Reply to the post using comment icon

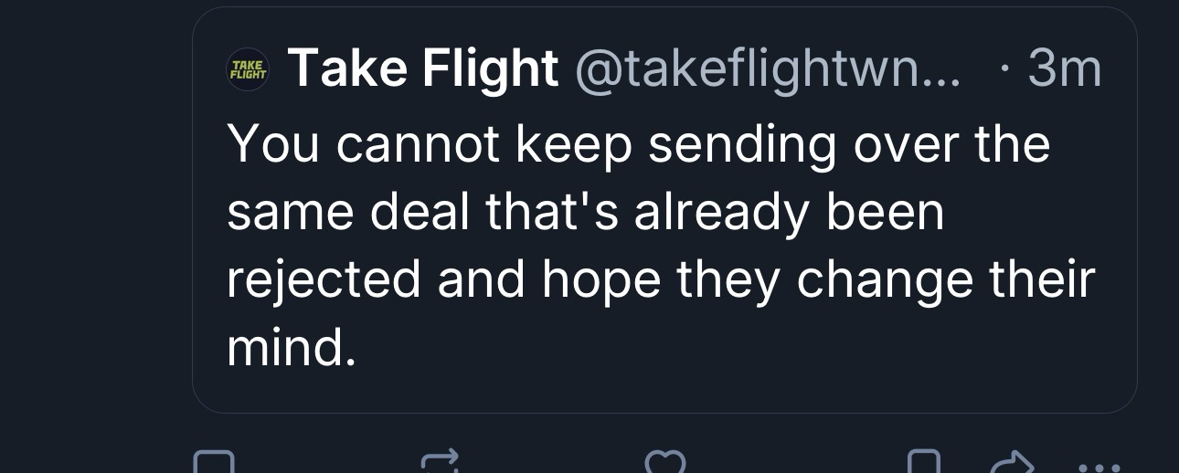coord(214,463)
